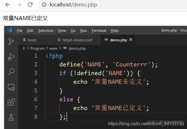Screen dimensions: 187x129
Task: Click the browser page output '常量NAME已定义'
Action: (x=25, y=18)
